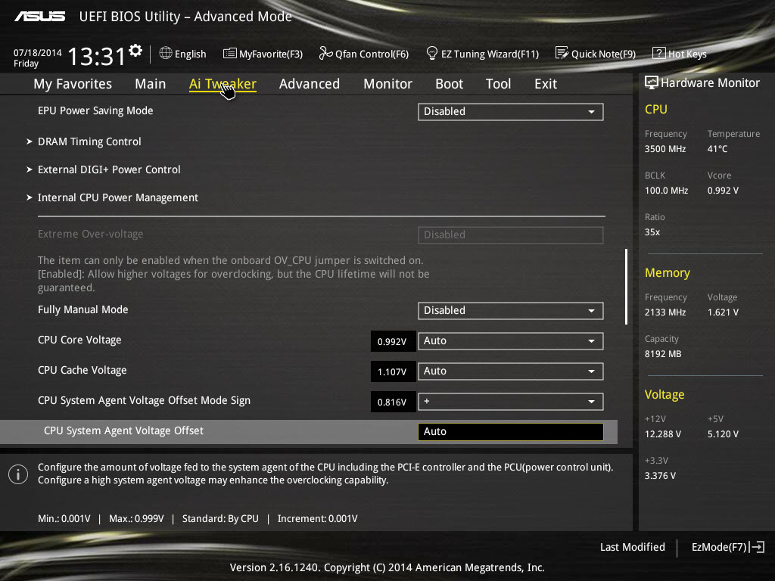Click the 41°C CPU temperature value
775x581 pixels.
[x=717, y=149]
